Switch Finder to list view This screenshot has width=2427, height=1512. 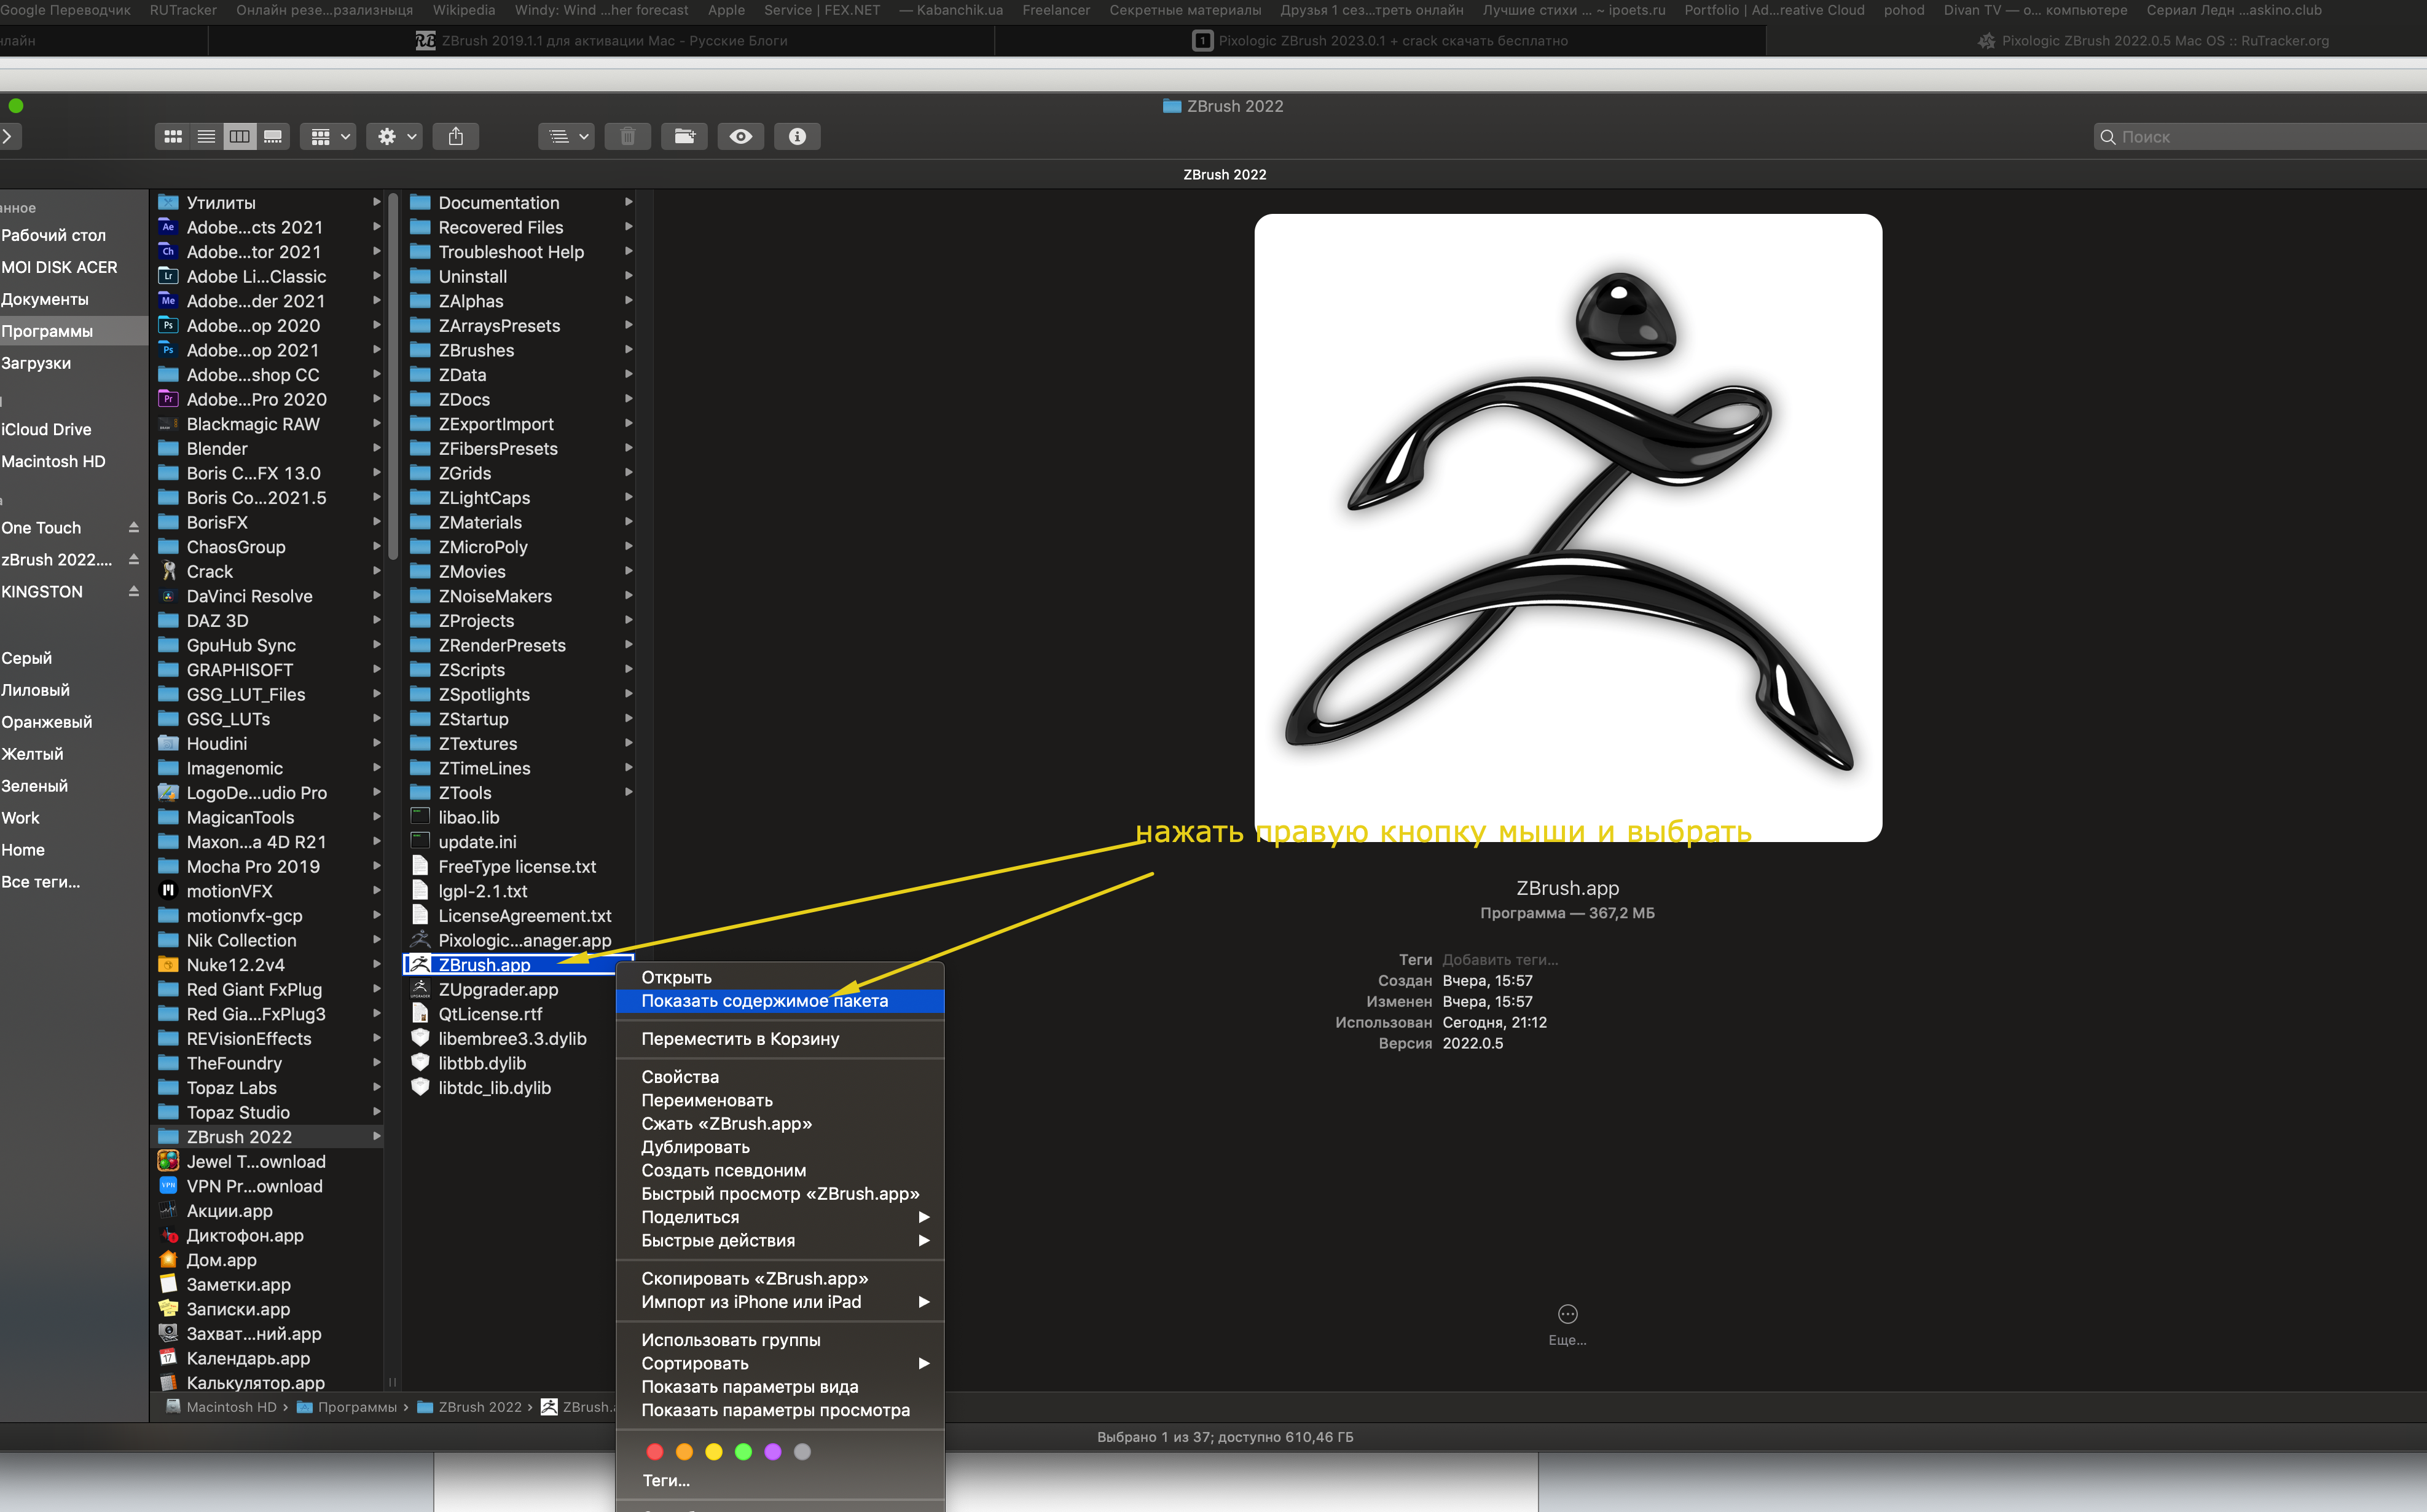206,137
